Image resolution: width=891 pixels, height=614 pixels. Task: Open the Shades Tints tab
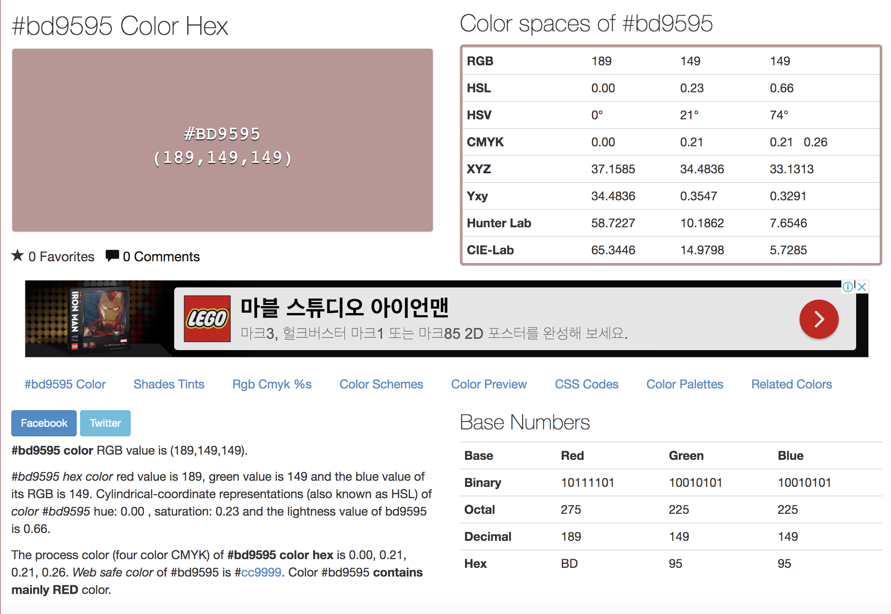[x=169, y=384]
